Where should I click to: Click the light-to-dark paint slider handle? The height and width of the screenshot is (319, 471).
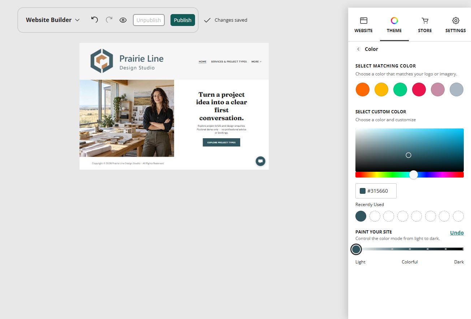(x=356, y=249)
